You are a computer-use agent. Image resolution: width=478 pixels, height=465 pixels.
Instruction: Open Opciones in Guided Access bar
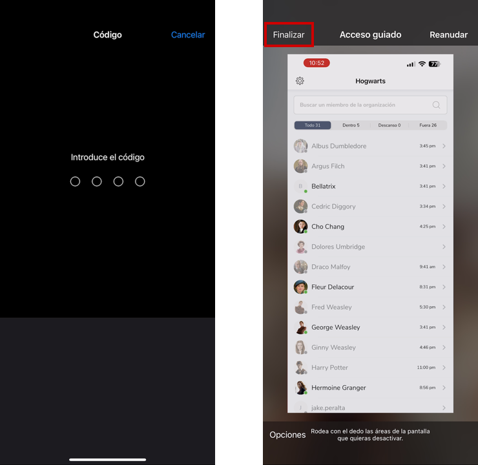tap(287, 435)
